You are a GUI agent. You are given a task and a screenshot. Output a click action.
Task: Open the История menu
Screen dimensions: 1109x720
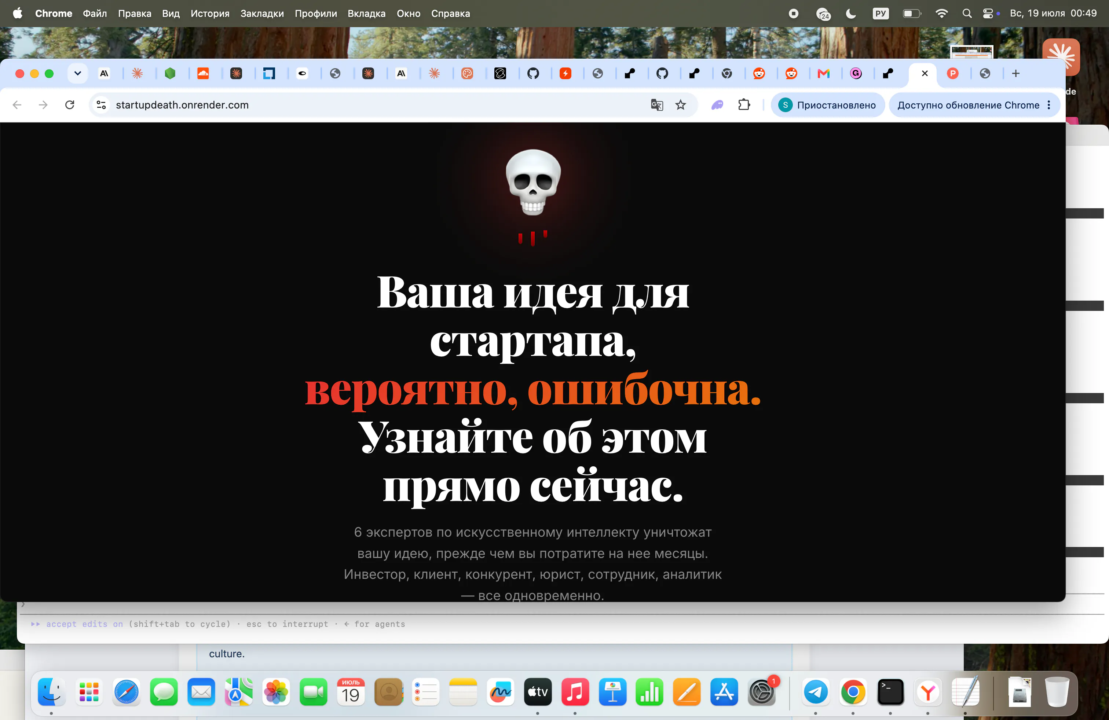210,14
